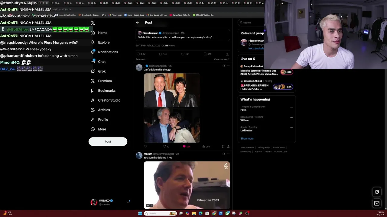Bookmark the rickspanglish reply

pyautogui.click(x=223, y=146)
